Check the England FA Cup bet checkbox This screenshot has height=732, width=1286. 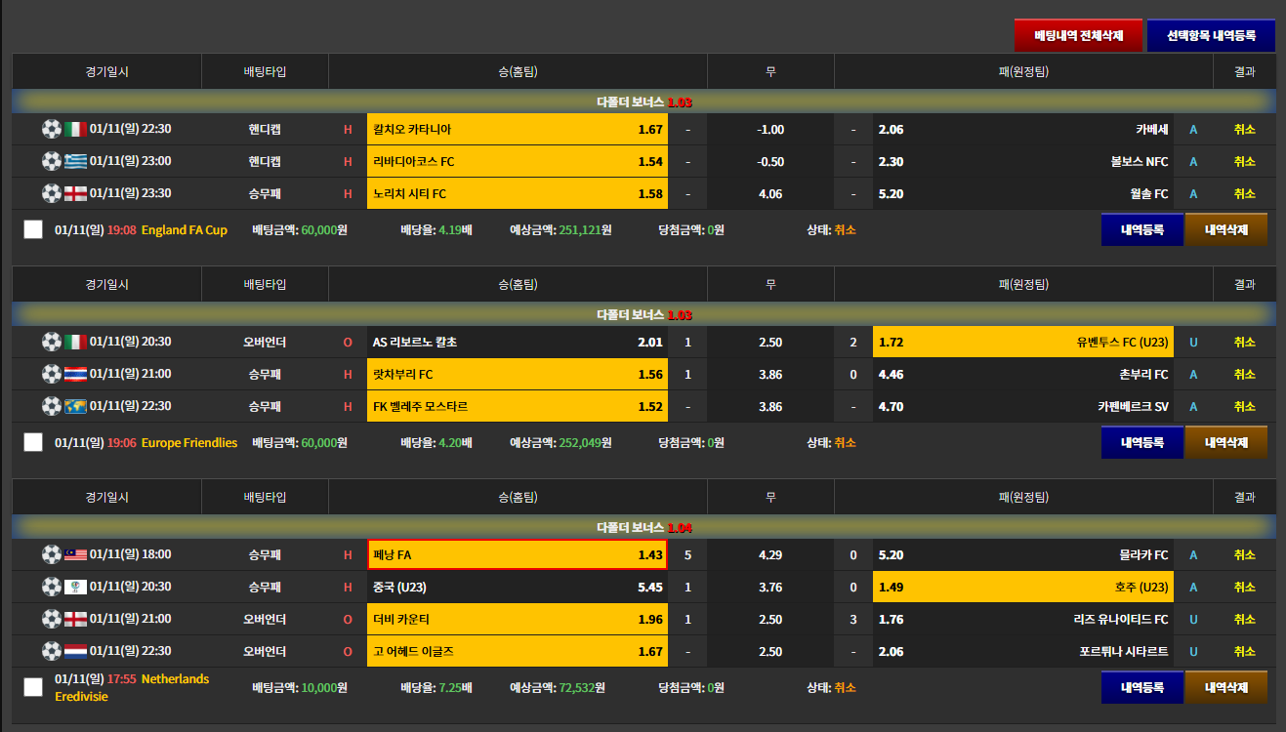click(33, 229)
